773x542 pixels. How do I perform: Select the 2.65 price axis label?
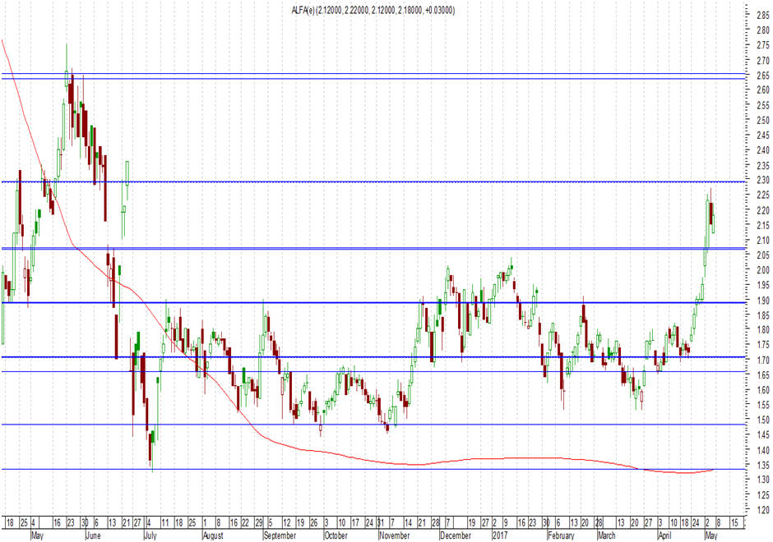(762, 76)
